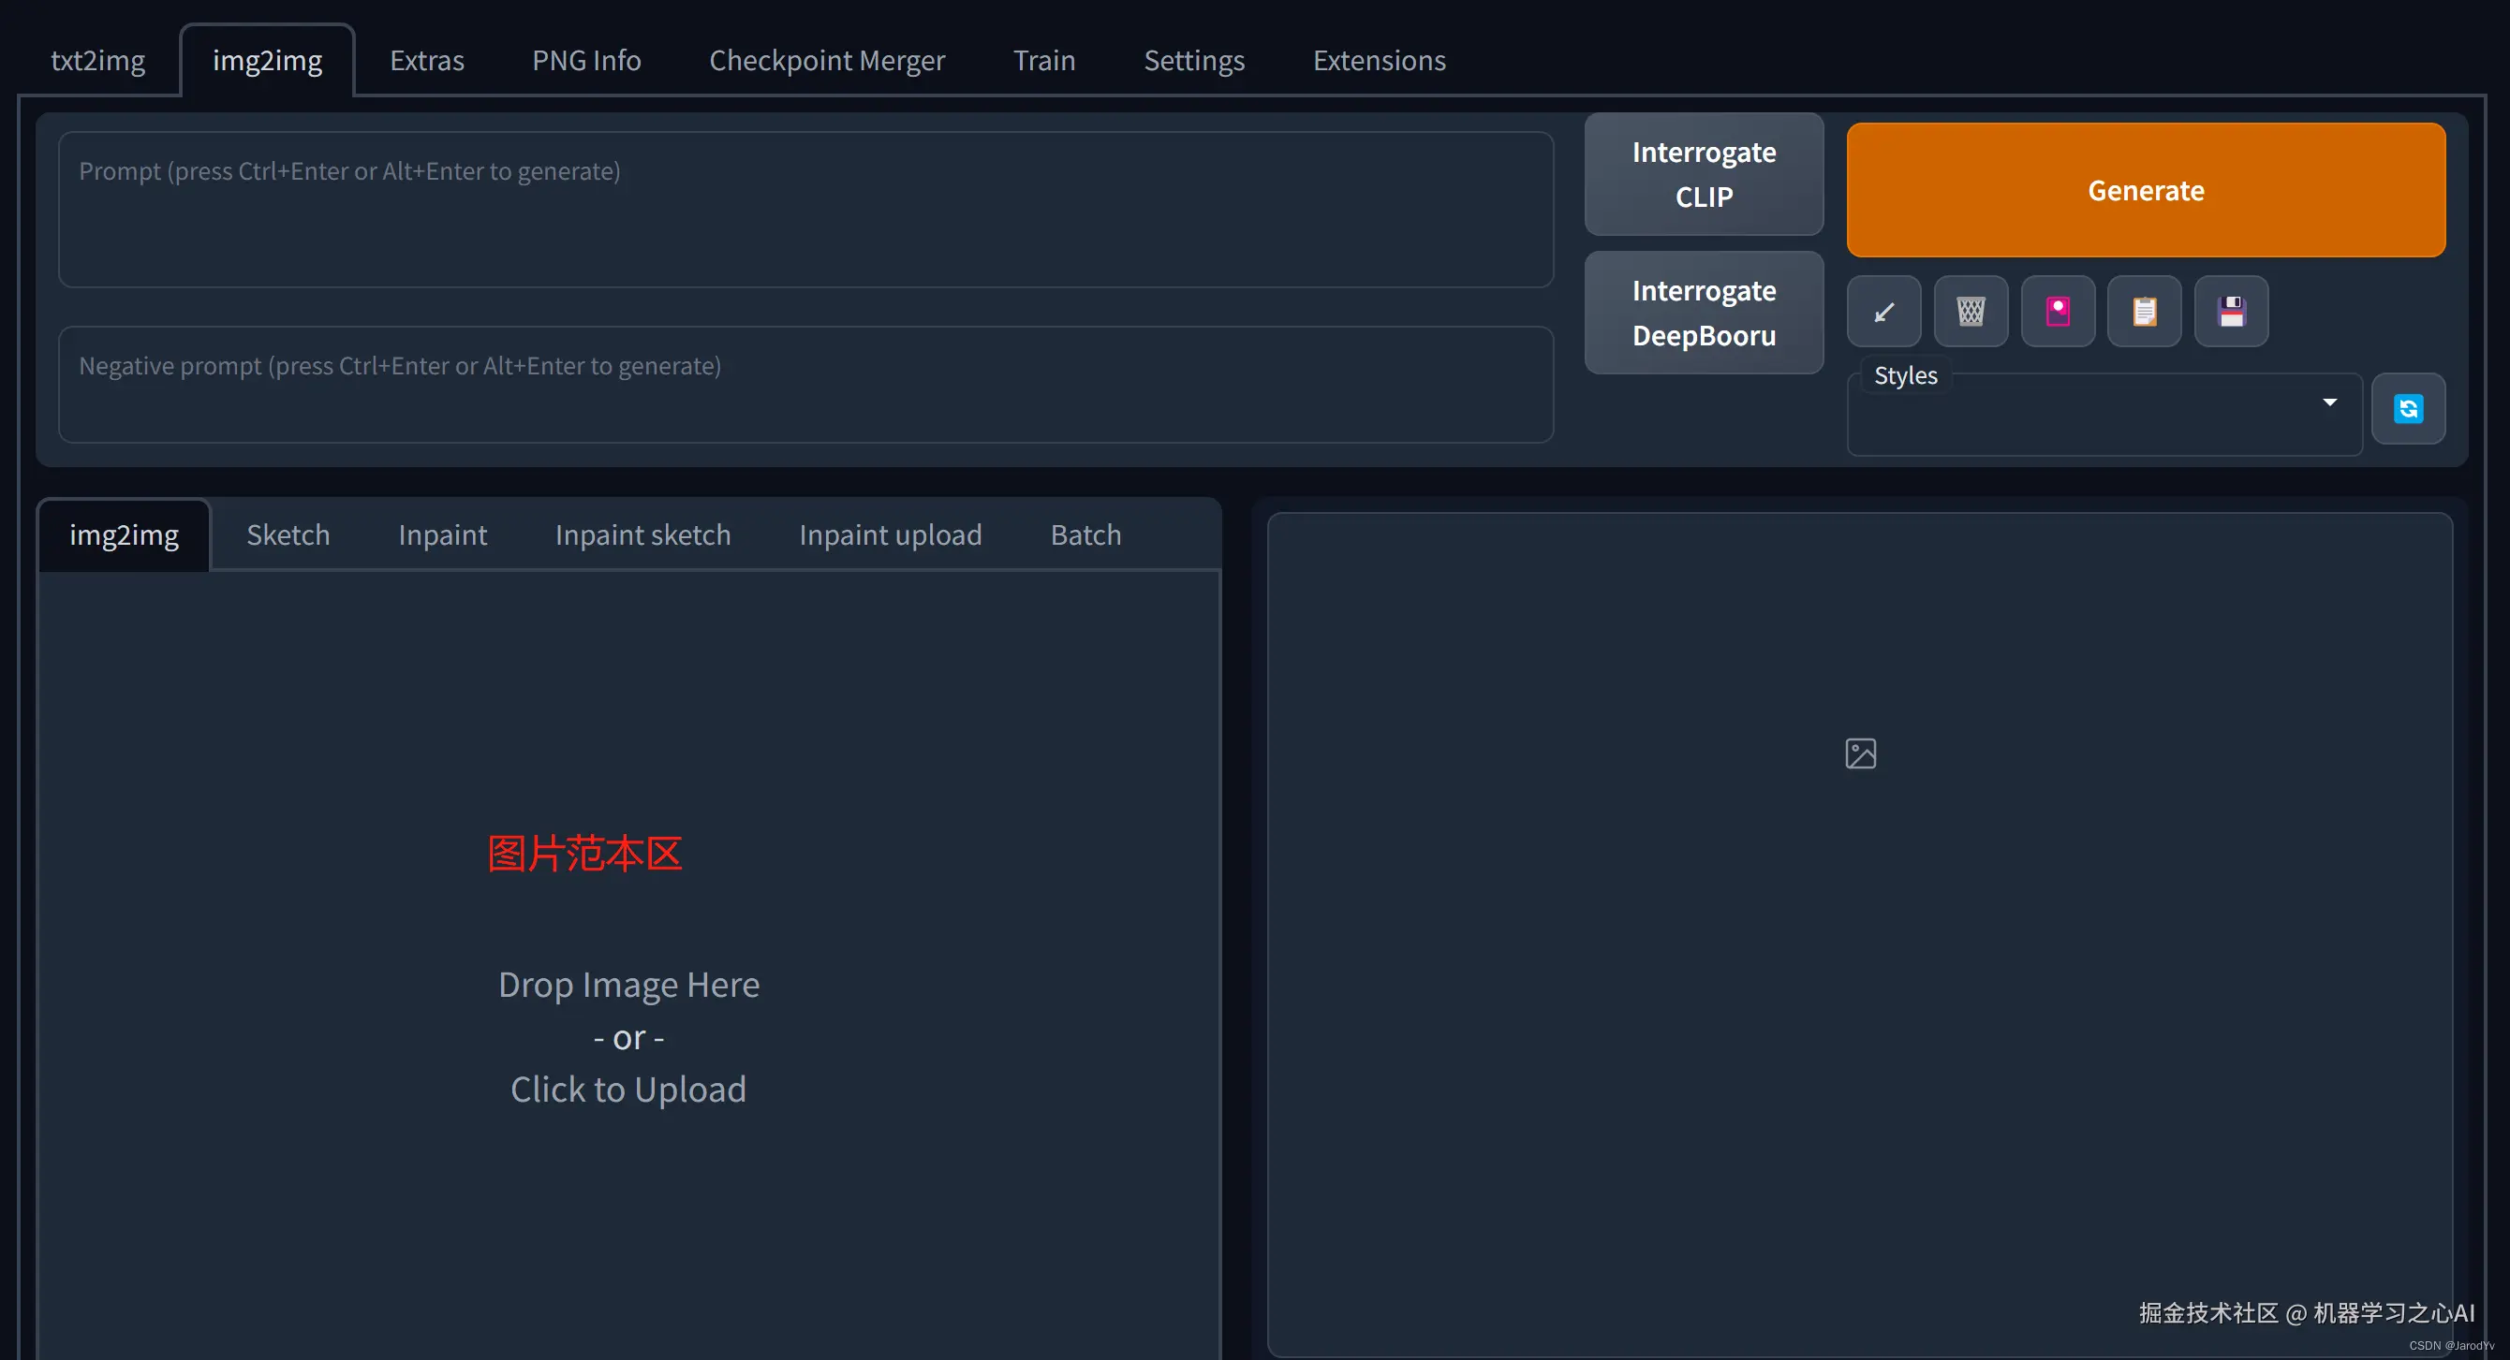This screenshot has height=1360, width=2510.
Task: Open the PNG Info tab
Action: pos(585,60)
